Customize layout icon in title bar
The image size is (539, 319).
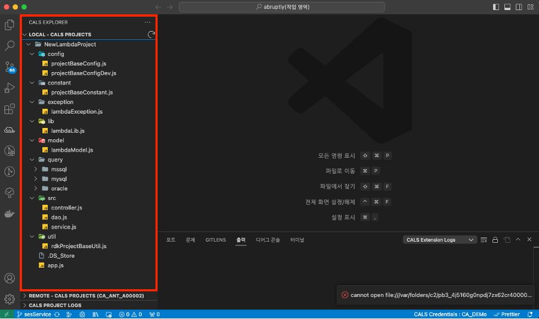(531, 7)
